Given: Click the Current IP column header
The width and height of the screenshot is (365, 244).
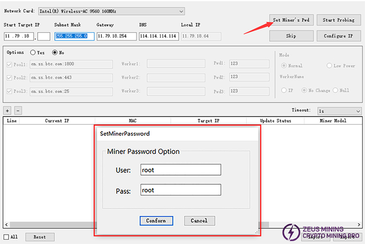Looking at the screenshot, I should (x=58, y=121).
